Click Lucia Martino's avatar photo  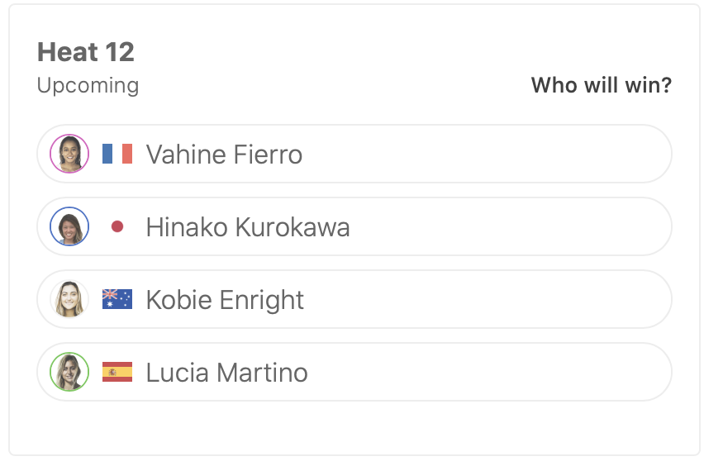69,372
